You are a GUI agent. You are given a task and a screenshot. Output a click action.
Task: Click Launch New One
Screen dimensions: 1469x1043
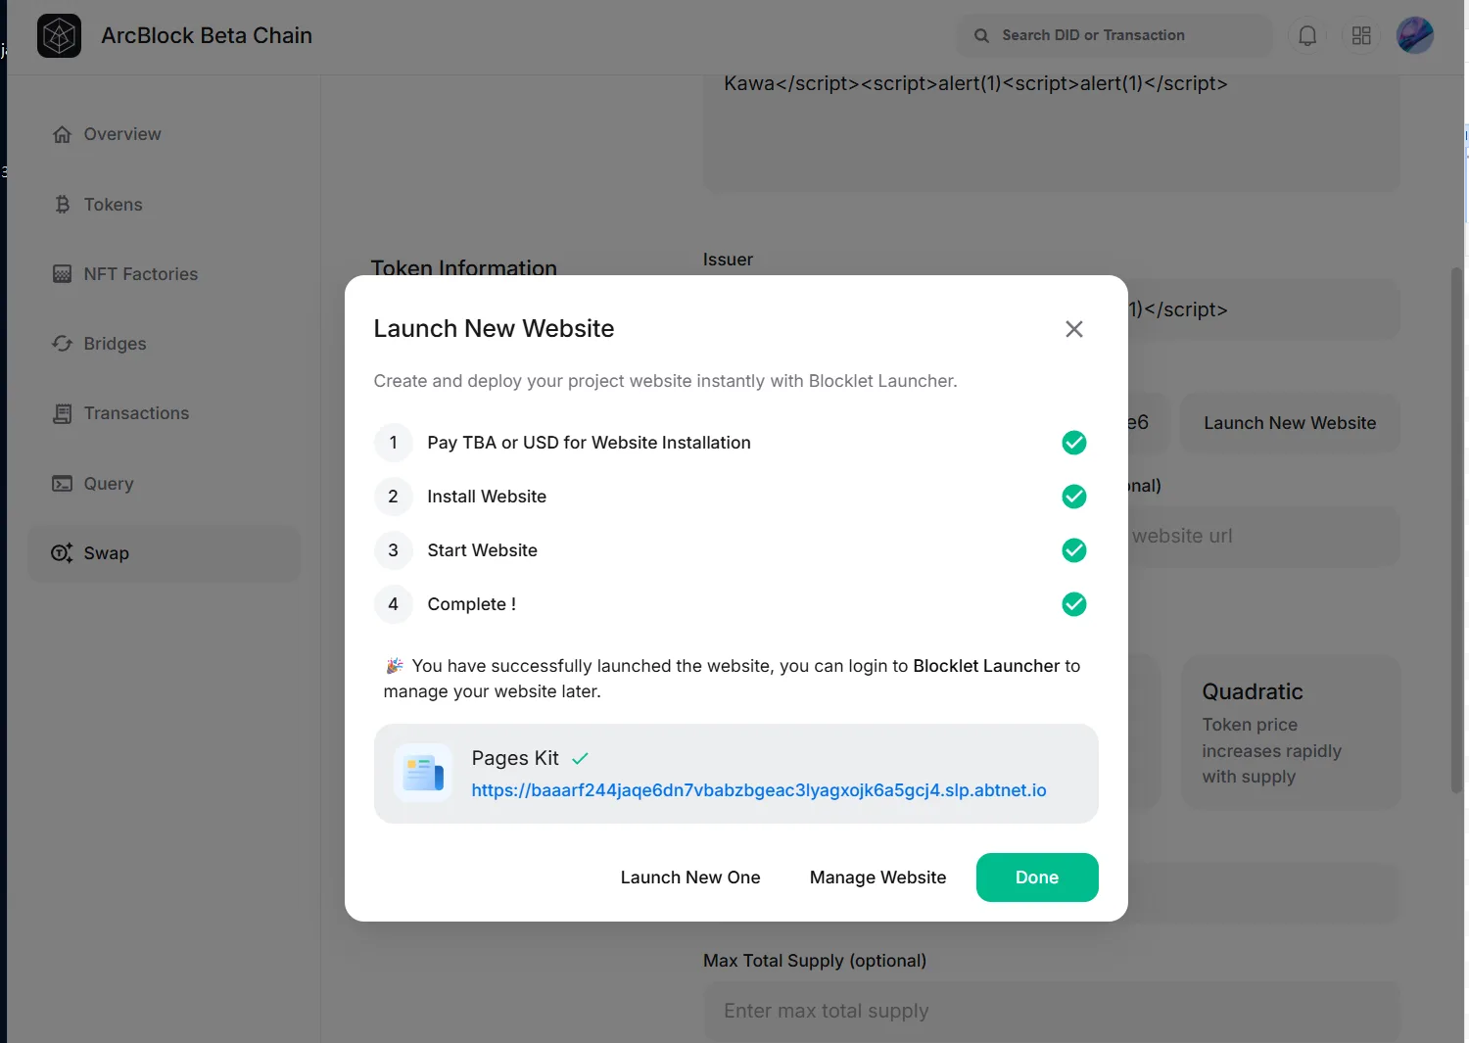coord(690,877)
